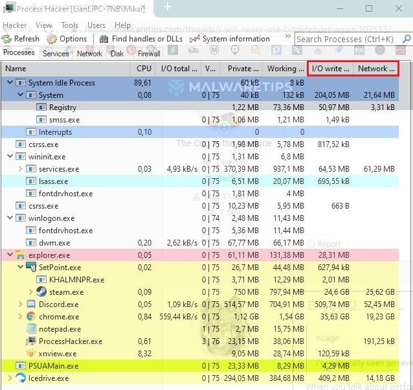Click the SetPoint.exe mouse icon

31,267
